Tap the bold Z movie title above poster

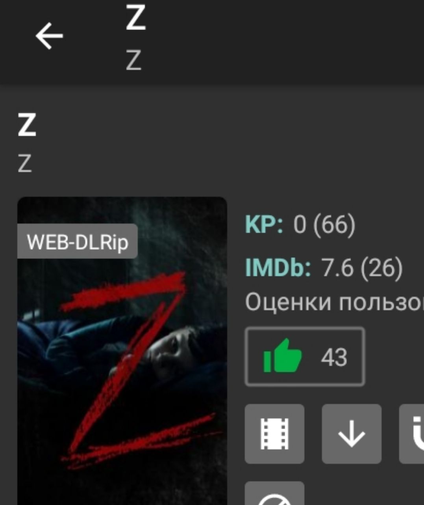pyautogui.click(x=27, y=125)
